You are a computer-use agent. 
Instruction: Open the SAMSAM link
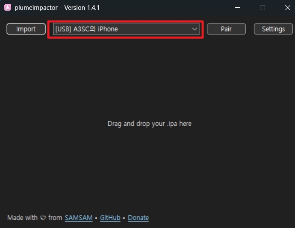79,218
